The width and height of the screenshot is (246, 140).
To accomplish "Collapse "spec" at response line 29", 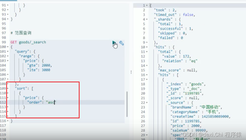I will (x=147, y=135).
